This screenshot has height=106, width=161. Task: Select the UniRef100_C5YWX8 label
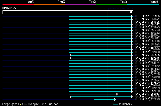pos(147,50)
